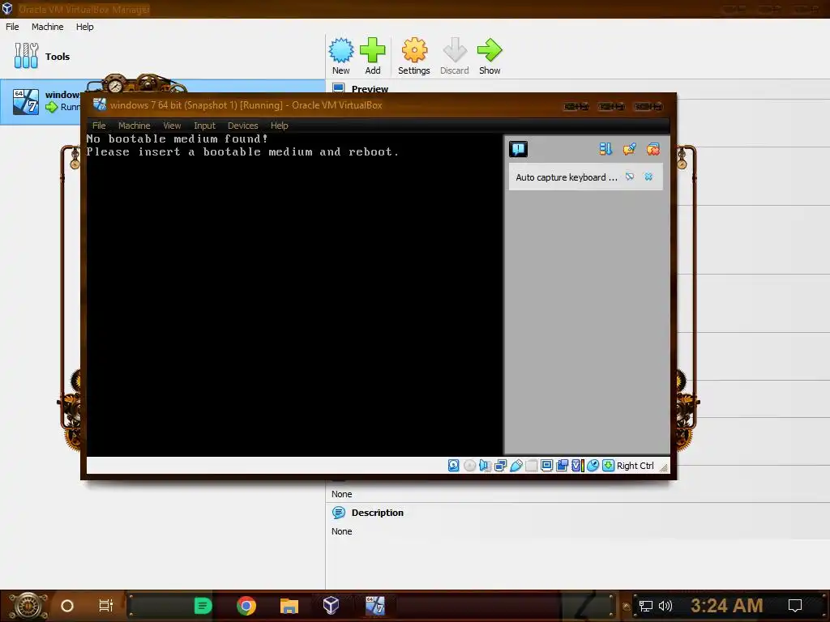Open the View menu in VM window
Image resolution: width=830 pixels, height=622 pixels.
tap(172, 126)
